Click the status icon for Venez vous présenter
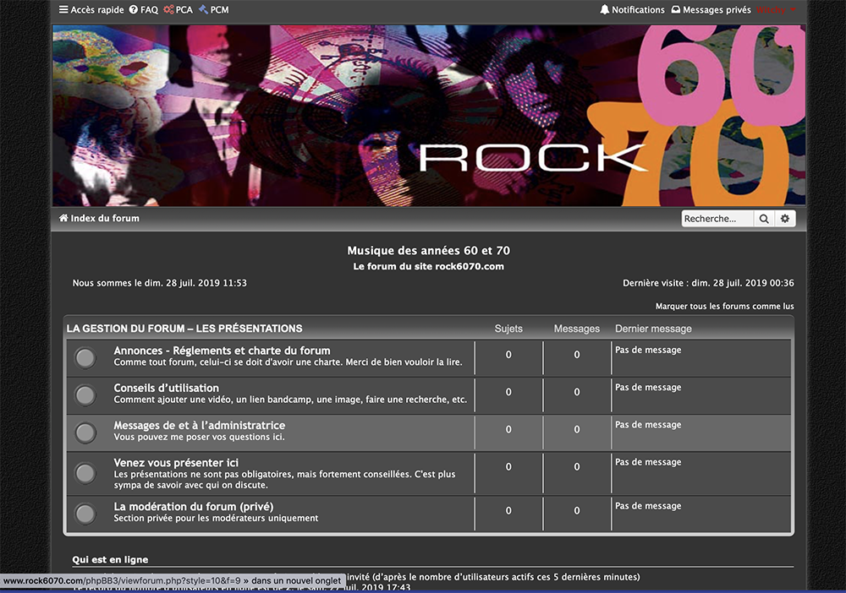 85,473
